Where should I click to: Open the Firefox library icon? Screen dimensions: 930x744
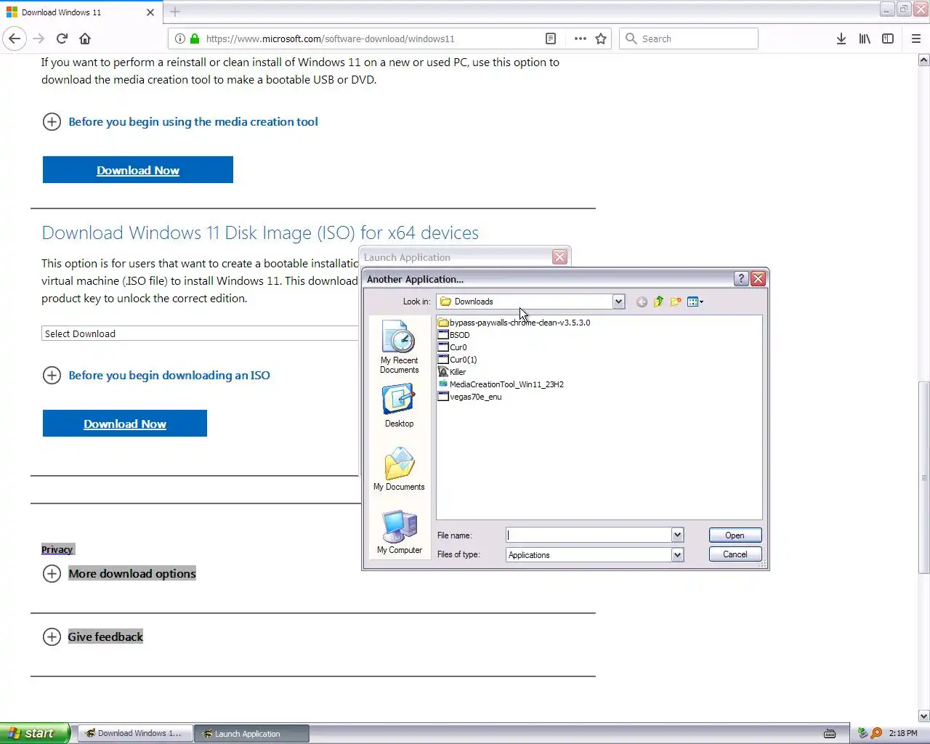pos(865,39)
